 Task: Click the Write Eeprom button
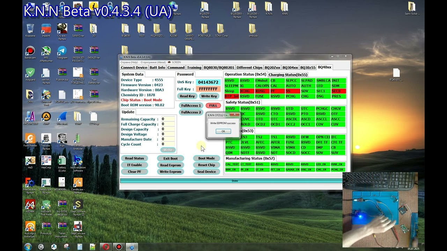pos(170,172)
